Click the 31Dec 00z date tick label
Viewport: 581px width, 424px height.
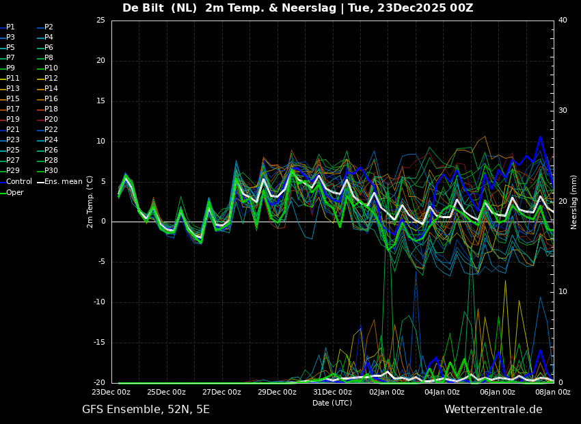click(x=332, y=393)
